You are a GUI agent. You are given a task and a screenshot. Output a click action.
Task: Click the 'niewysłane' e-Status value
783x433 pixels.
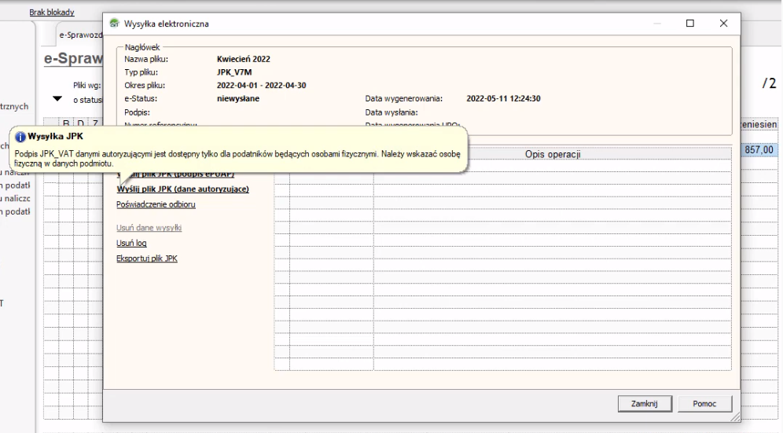point(238,98)
